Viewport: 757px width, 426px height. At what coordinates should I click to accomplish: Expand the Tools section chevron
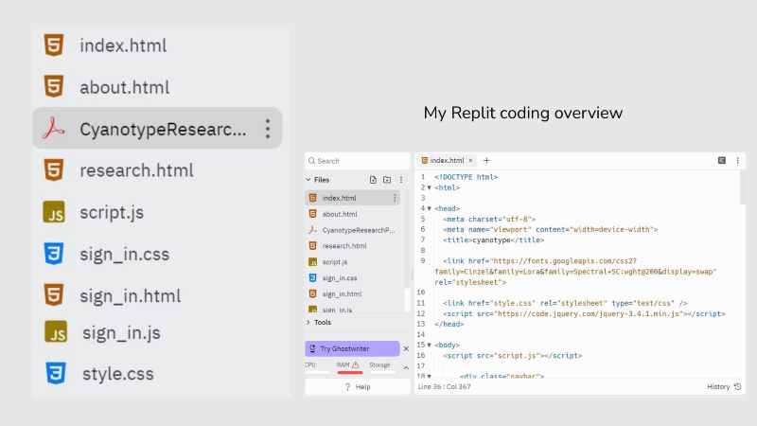tap(308, 322)
